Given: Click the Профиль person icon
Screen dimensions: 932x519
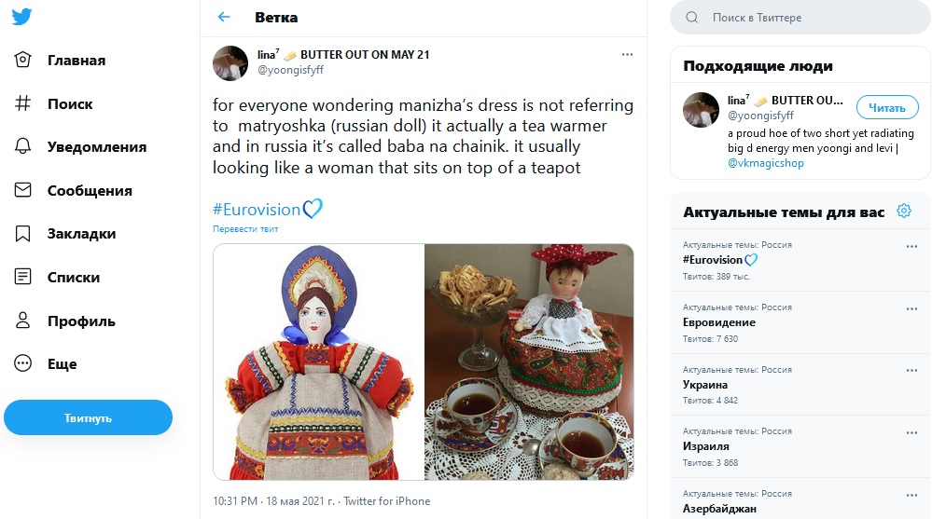Looking at the screenshot, I should point(23,321).
